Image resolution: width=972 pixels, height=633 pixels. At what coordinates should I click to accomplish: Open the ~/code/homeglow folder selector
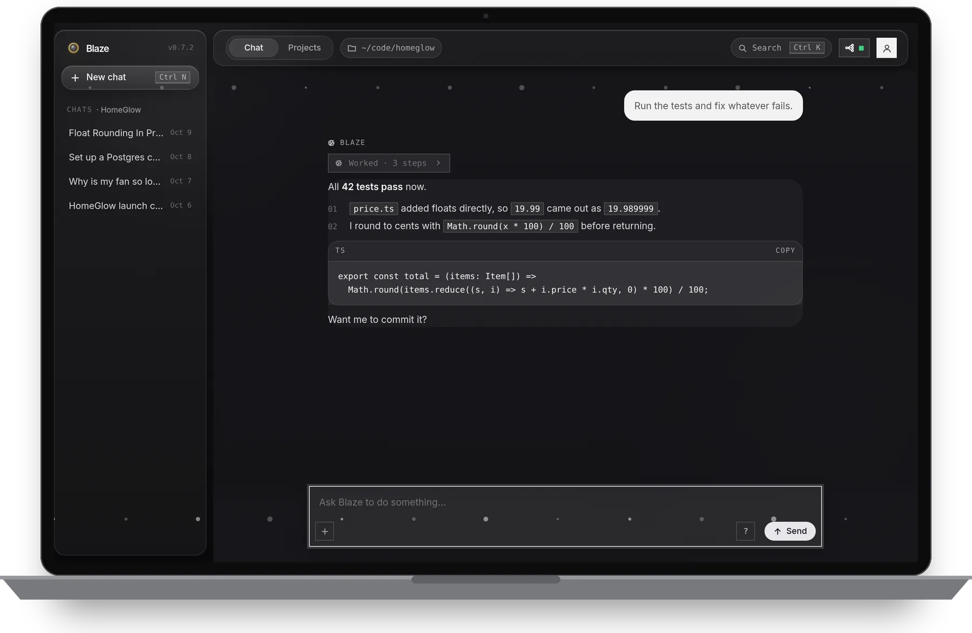(391, 48)
